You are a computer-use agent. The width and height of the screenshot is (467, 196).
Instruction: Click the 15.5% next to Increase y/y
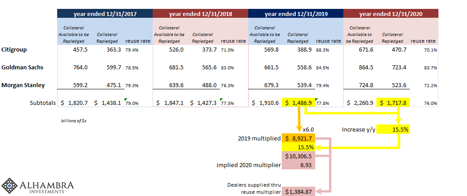tap(393, 129)
